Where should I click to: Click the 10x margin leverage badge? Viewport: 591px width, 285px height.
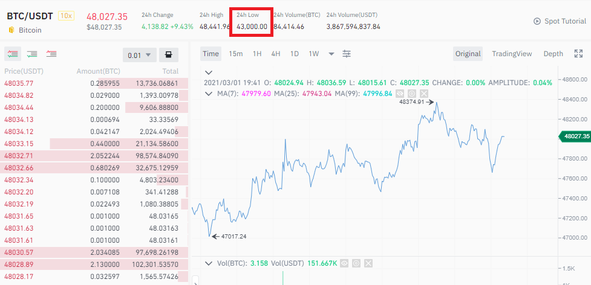point(67,16)
